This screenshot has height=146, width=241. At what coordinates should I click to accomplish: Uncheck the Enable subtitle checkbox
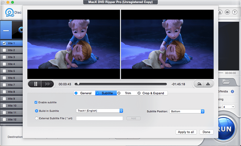36,102
